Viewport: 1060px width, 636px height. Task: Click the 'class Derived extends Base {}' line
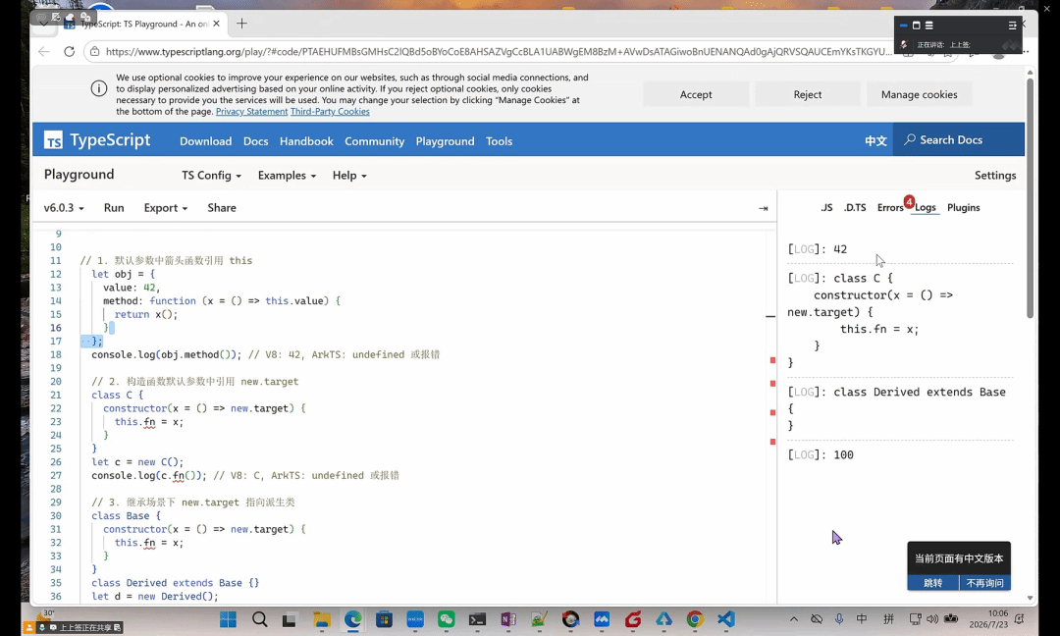point(175,583)
